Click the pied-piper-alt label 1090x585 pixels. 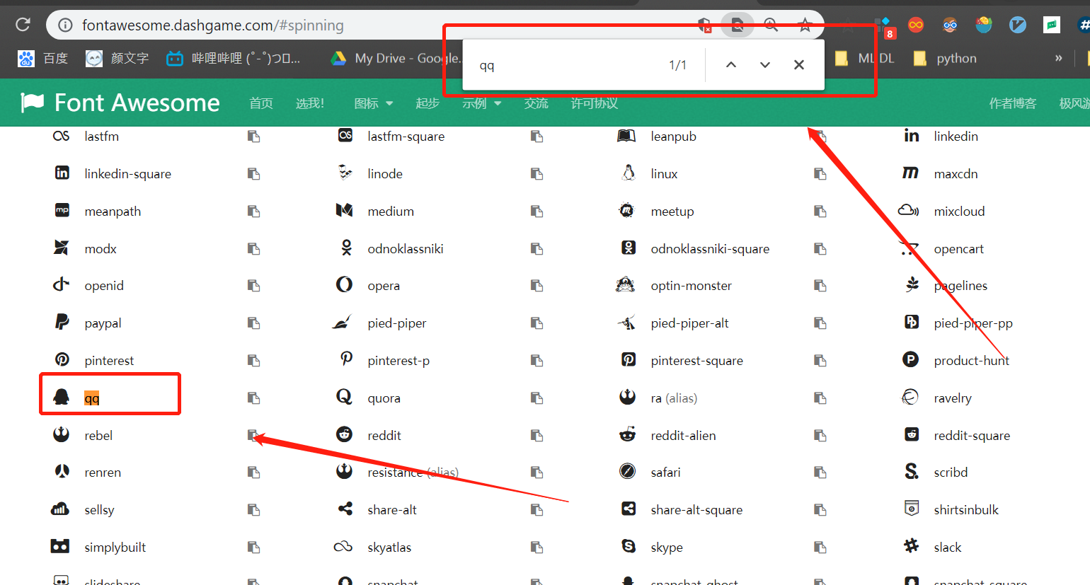[690, 323]
